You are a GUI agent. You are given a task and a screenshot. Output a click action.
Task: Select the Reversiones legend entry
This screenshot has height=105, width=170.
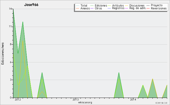point(159,8)
